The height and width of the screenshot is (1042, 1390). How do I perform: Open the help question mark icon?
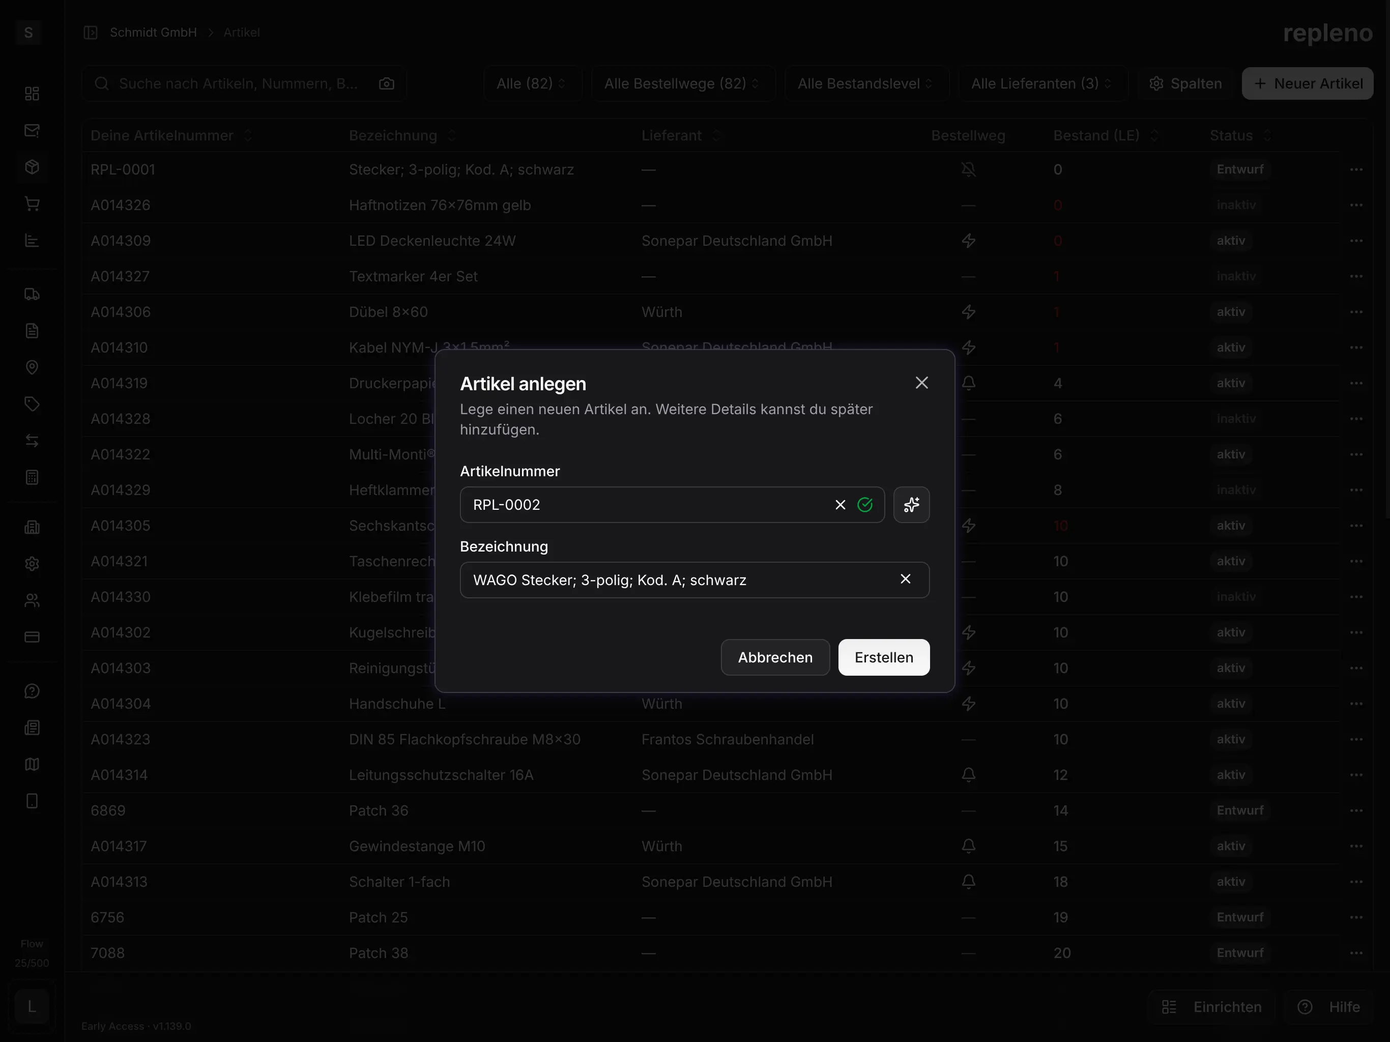pos(32,690)
